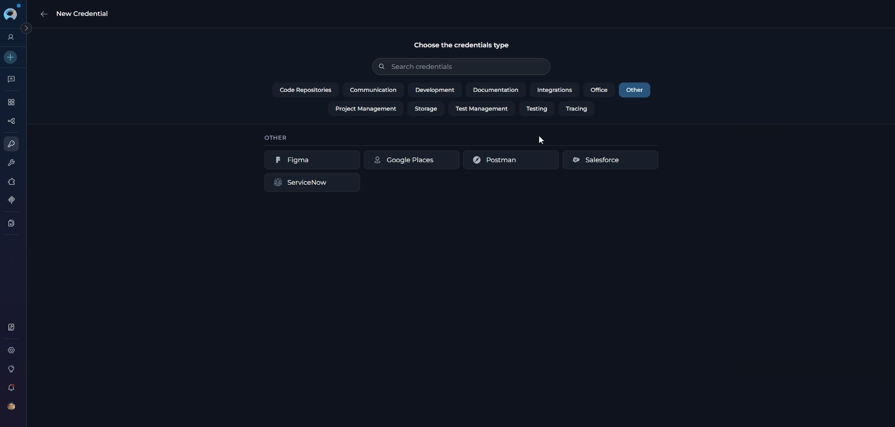Click the Postman logo icon
This screenshot has height=427, width=895.
pyautogui.click(x=477, y=160)
